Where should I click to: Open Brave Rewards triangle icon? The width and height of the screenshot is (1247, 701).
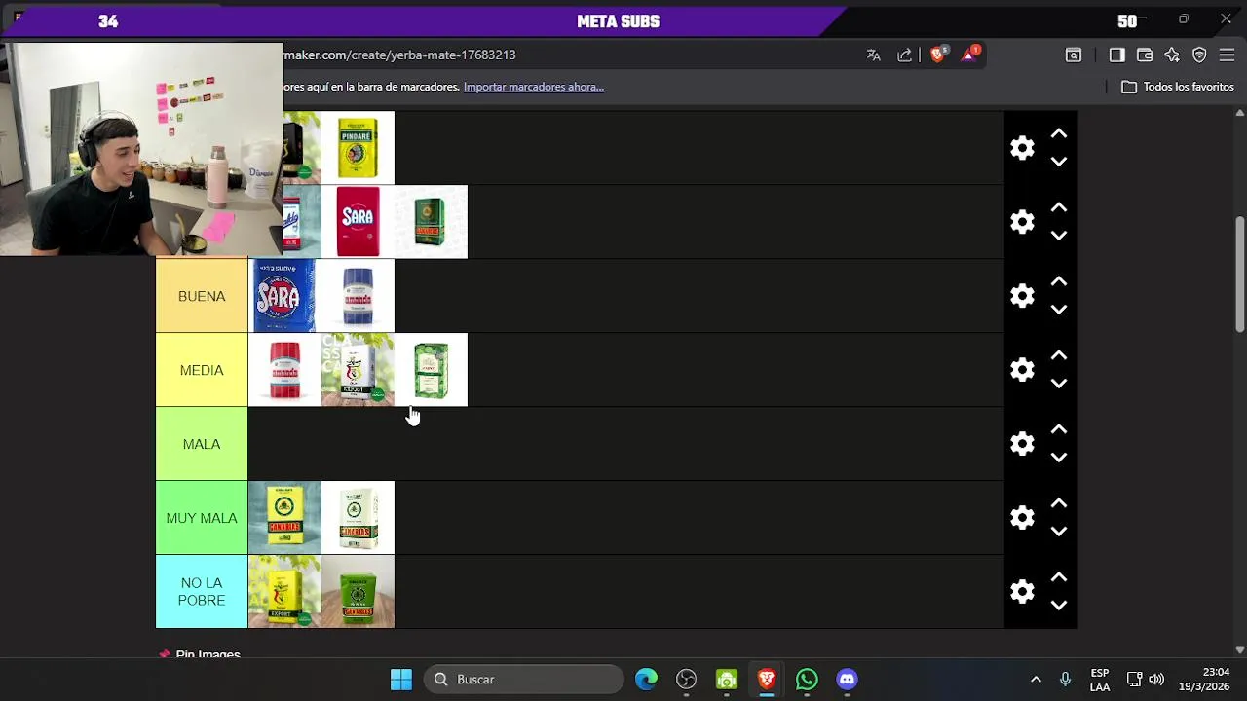[969, 55]
